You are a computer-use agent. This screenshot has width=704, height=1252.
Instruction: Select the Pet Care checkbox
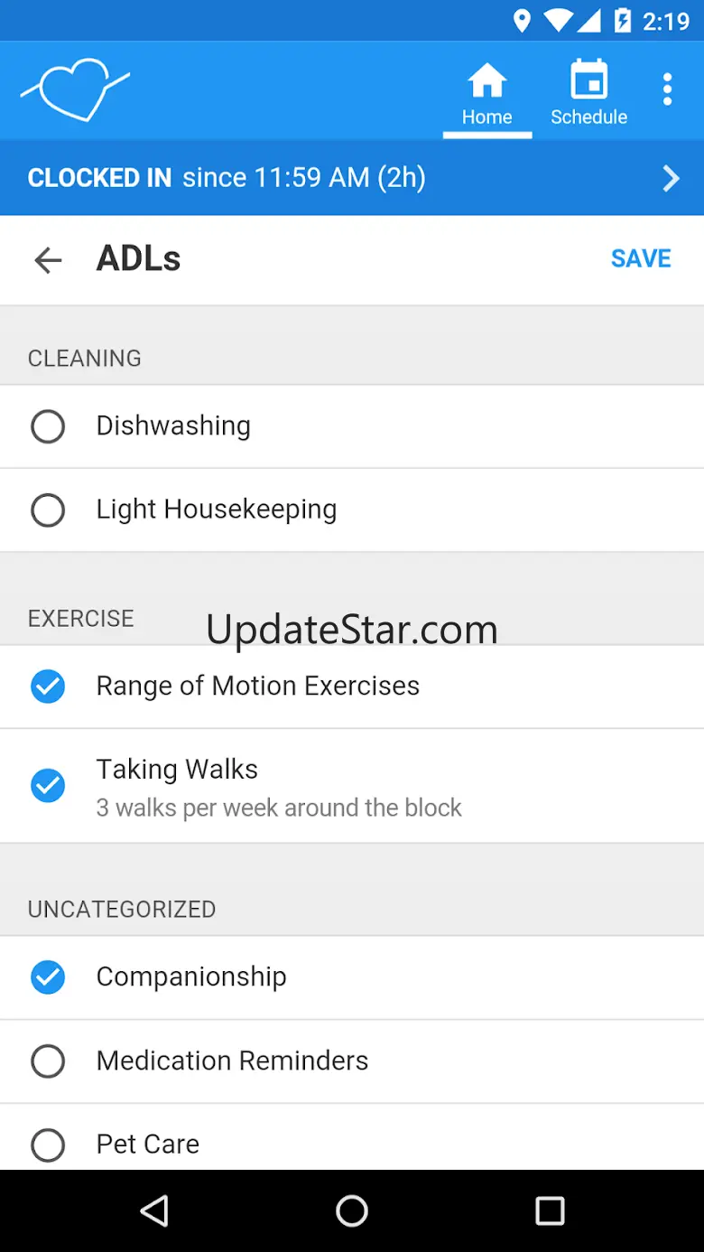click(x=48, y=1145)
